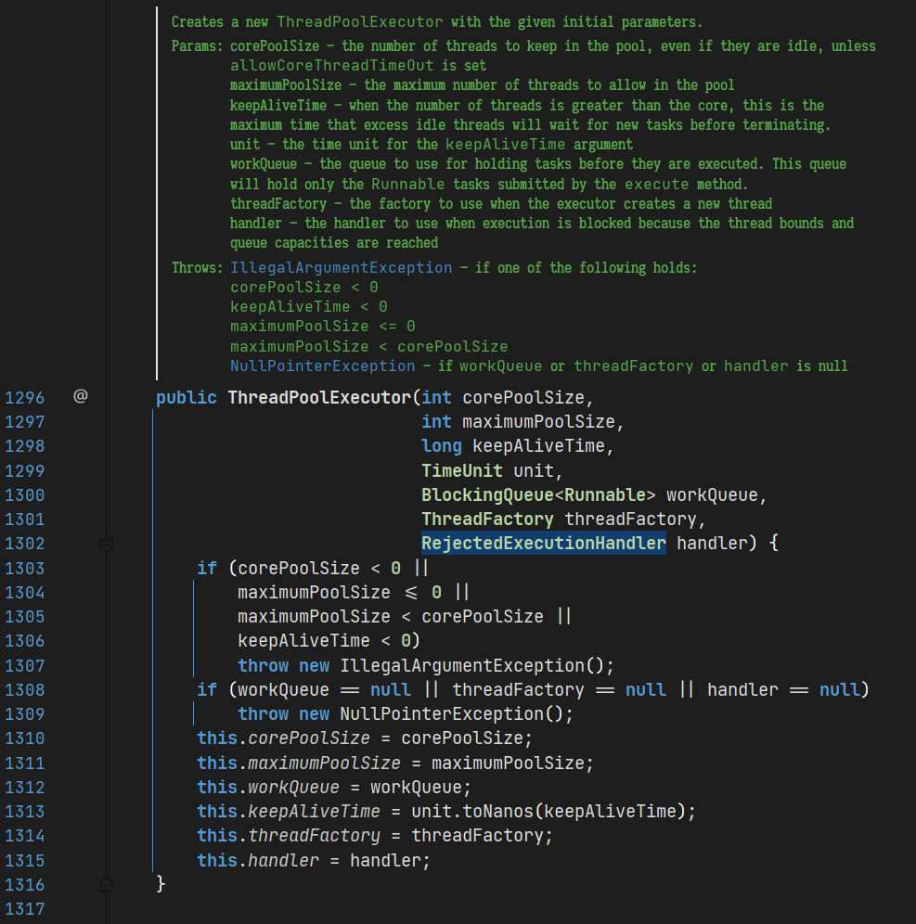Click 'throw new IllegalArgumentException();' statement
The image size is (916, 924).
click(x=426, y=665)
